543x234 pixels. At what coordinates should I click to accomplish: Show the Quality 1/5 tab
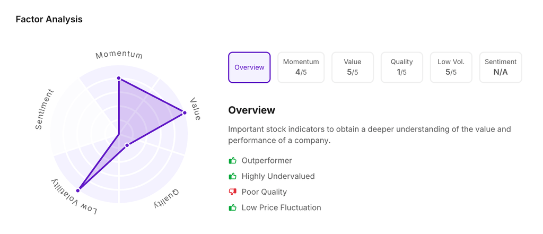(x=401, y=67)
